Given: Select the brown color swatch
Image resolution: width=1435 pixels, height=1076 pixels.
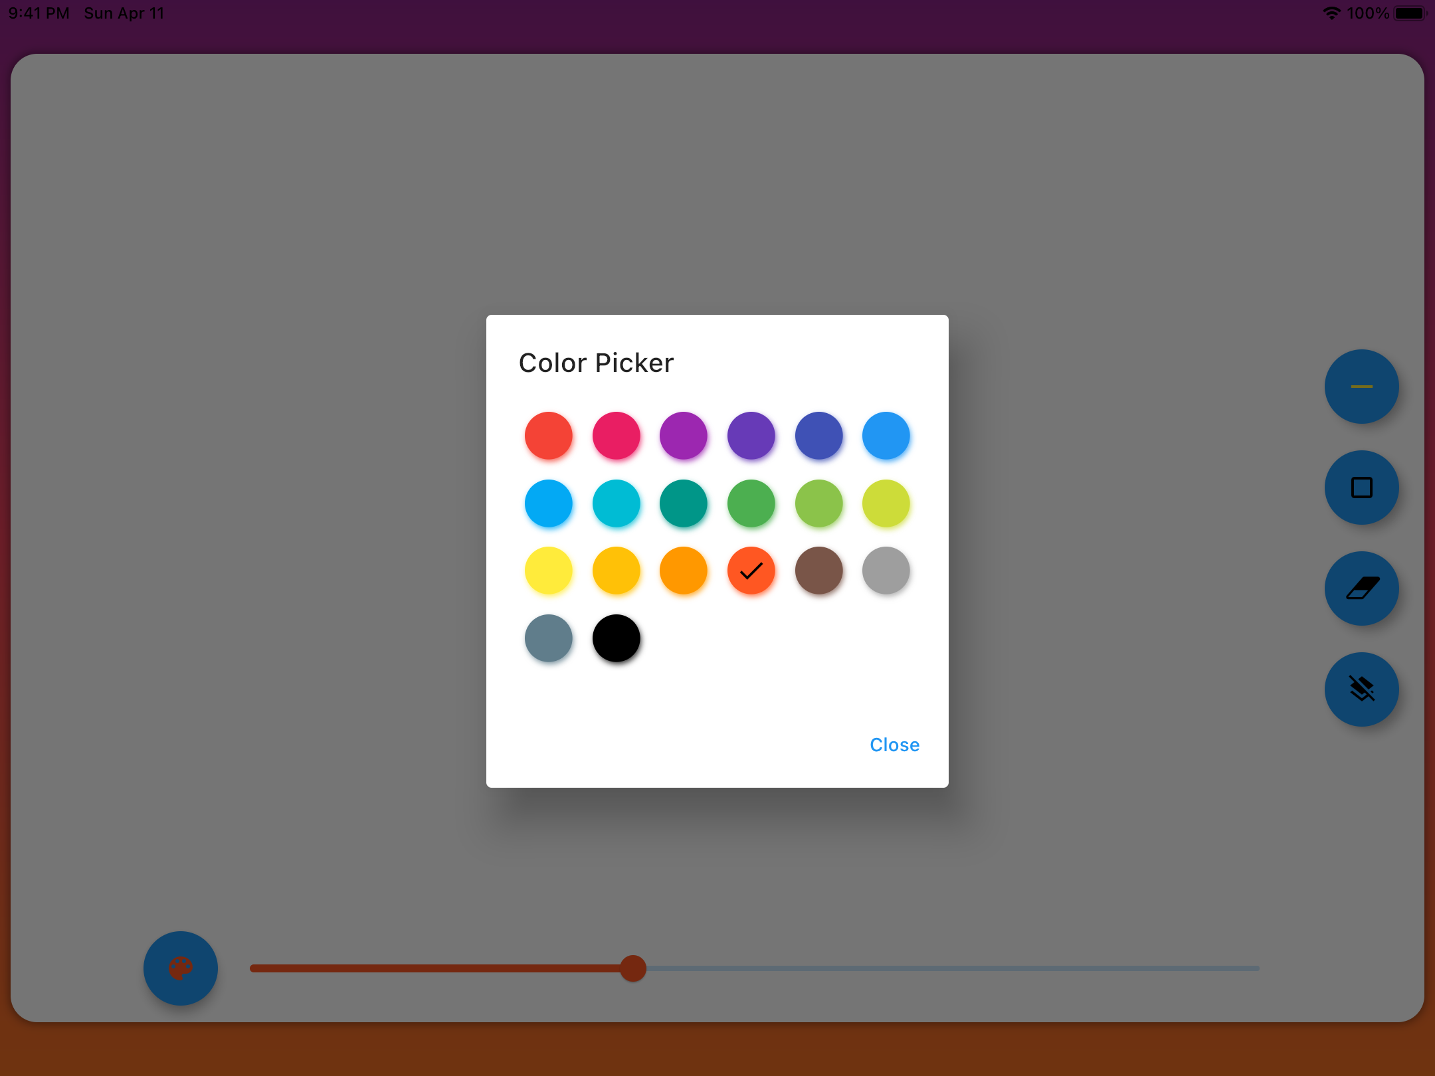Looking at the screenshot, I should click(x=818, y=570).
